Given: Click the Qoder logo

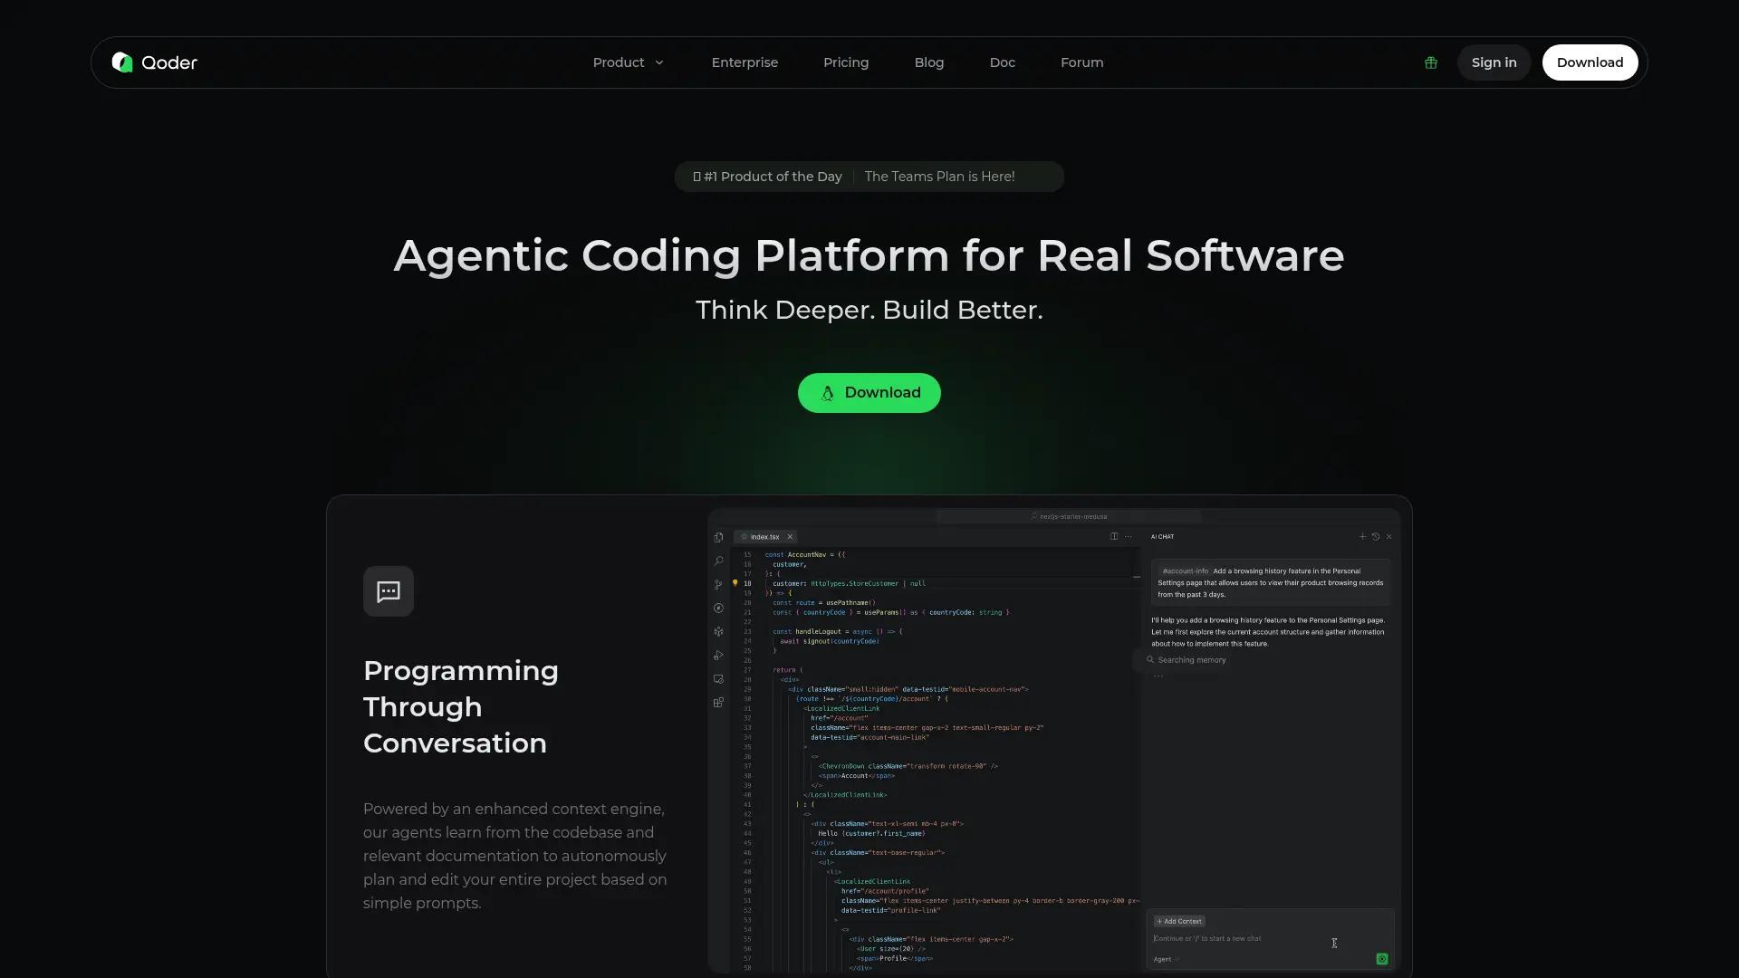Looking at the screenshot, I should pyautogui.click(x=153, y=62).
